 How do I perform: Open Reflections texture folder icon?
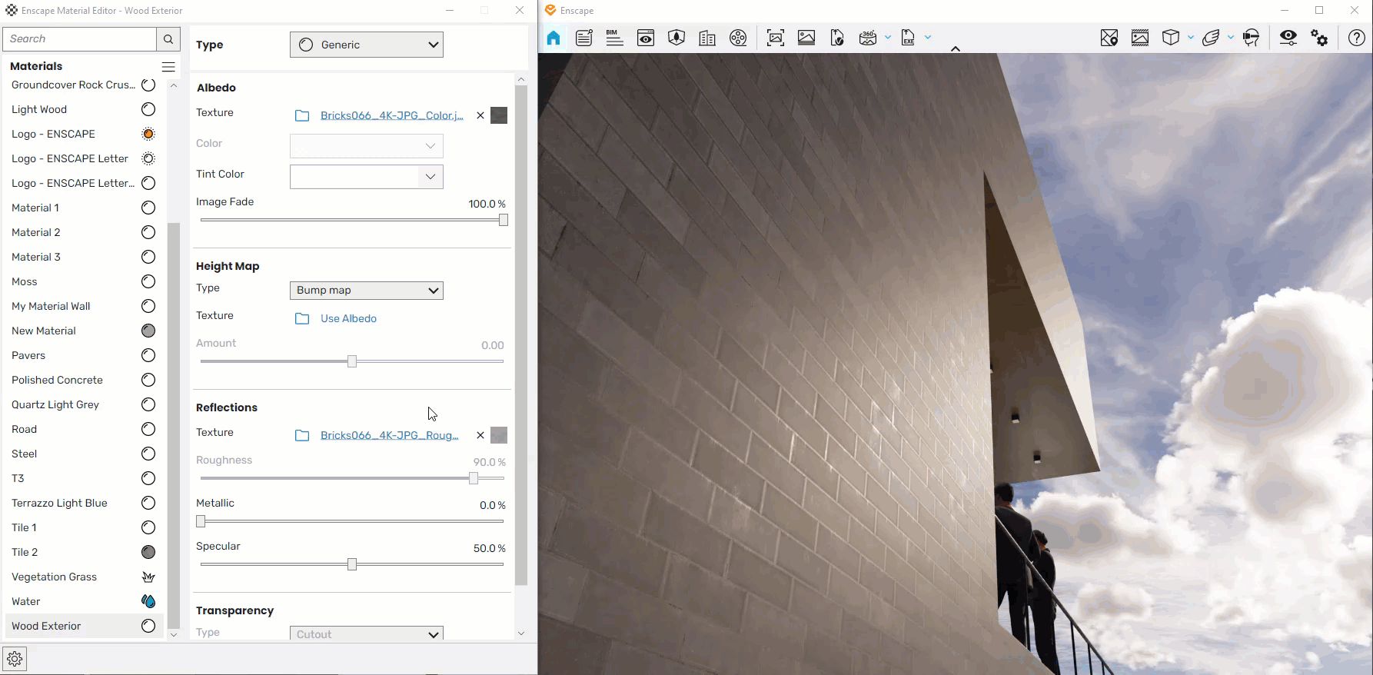(x=302, y=435)
